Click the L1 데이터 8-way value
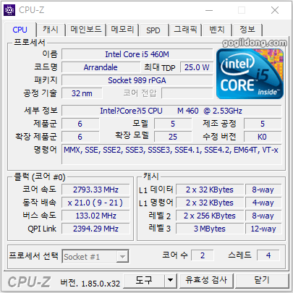The height and width of the screenshot is (293, 293). coord(263,190)
